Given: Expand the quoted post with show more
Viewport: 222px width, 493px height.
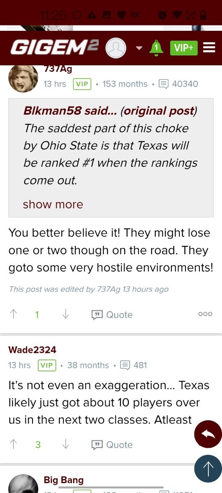Looking at the screenshot, I should [53, 204].
